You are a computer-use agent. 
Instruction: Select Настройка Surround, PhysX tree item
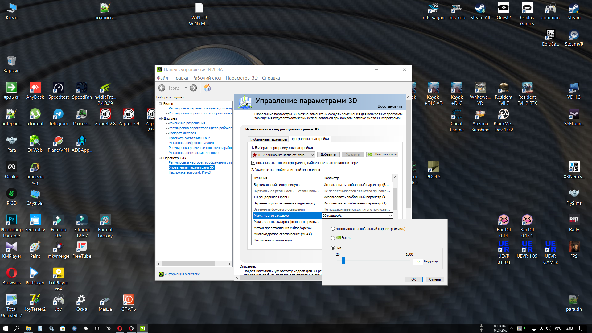tap(190, 172)
